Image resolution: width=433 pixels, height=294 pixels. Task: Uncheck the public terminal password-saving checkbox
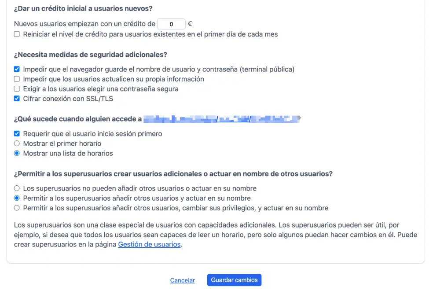(x=17, y=69)
